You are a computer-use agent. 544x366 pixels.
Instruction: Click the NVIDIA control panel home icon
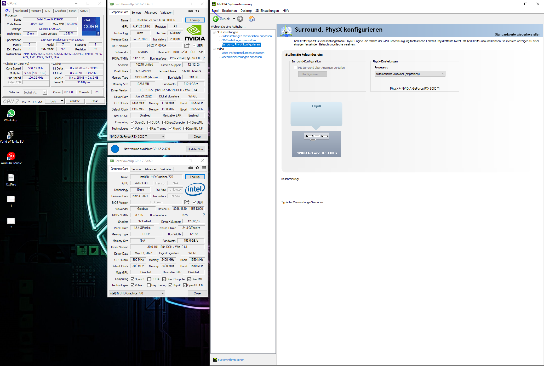coord(251,19)
